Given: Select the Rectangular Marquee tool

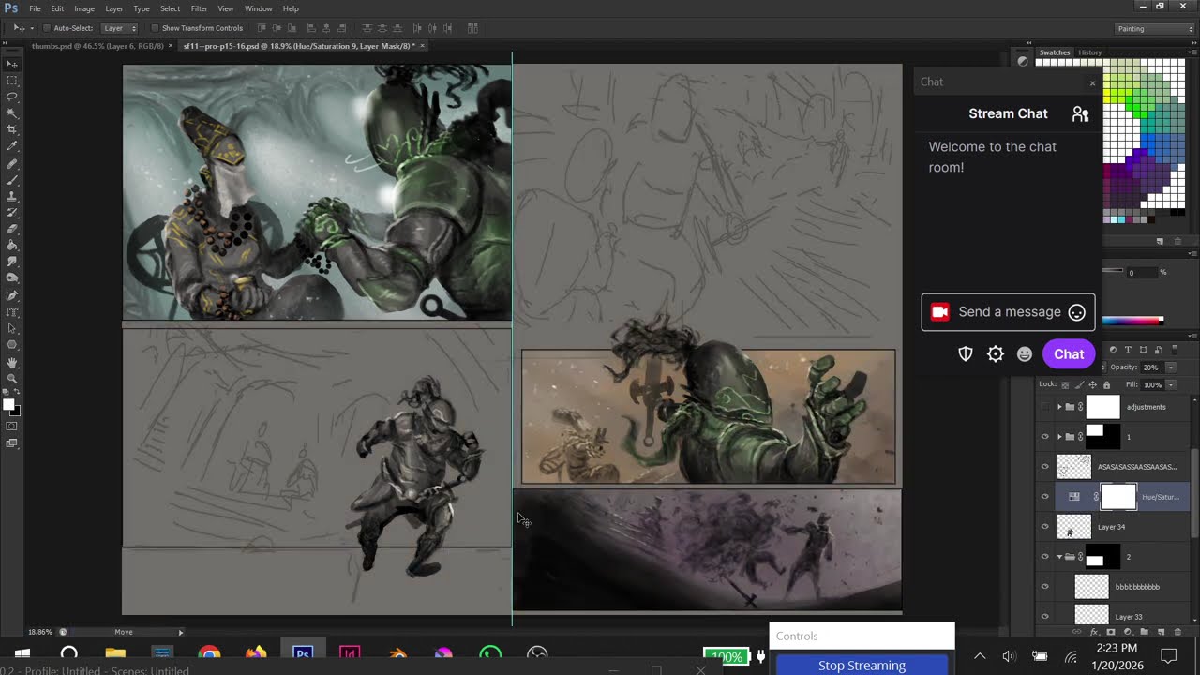Looking at the screenshot, I should click(12, 80).
